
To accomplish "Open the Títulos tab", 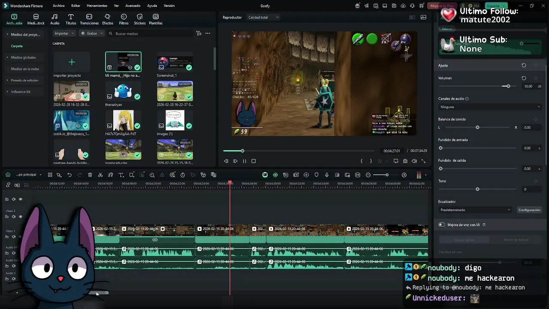I will [71, 19].
